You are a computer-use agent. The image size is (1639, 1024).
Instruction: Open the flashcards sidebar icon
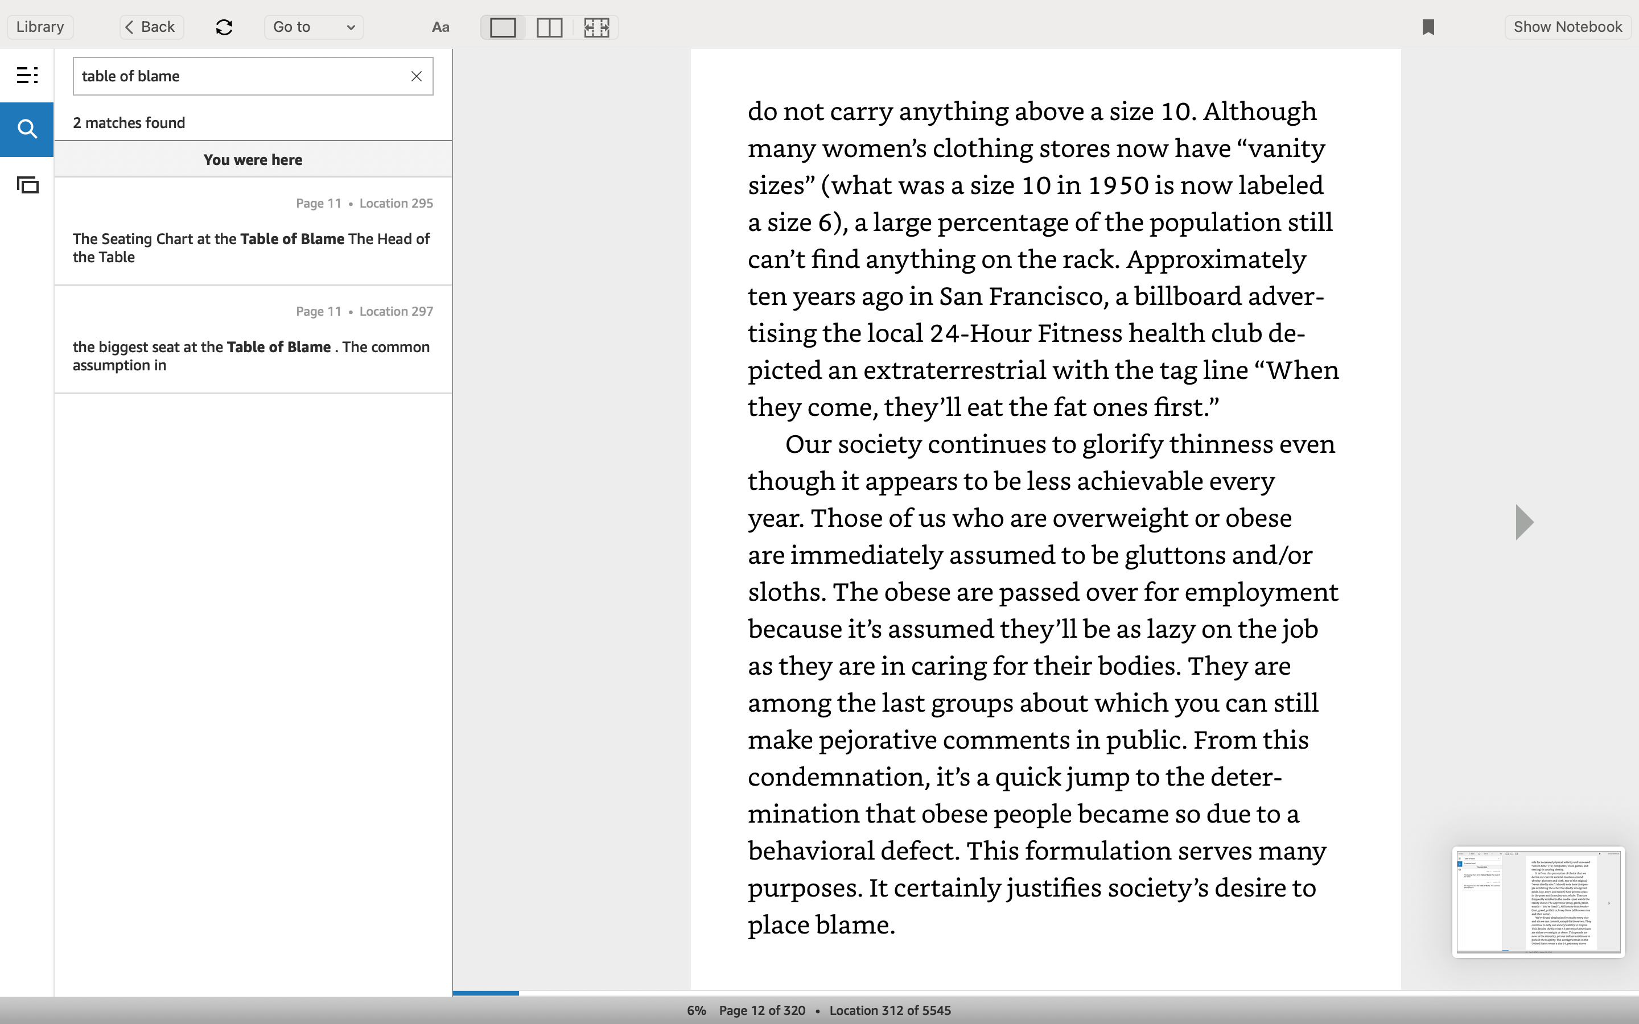pyautogui.click(x=27, y=184)
